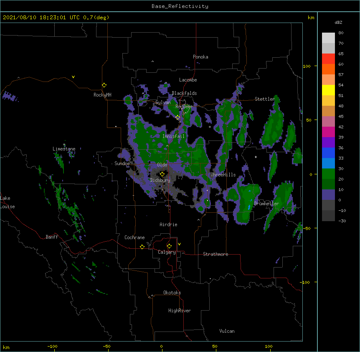The image size is (360, 352).
Task: Click the dBZ legend heading
Action: (x=338, y=22)
